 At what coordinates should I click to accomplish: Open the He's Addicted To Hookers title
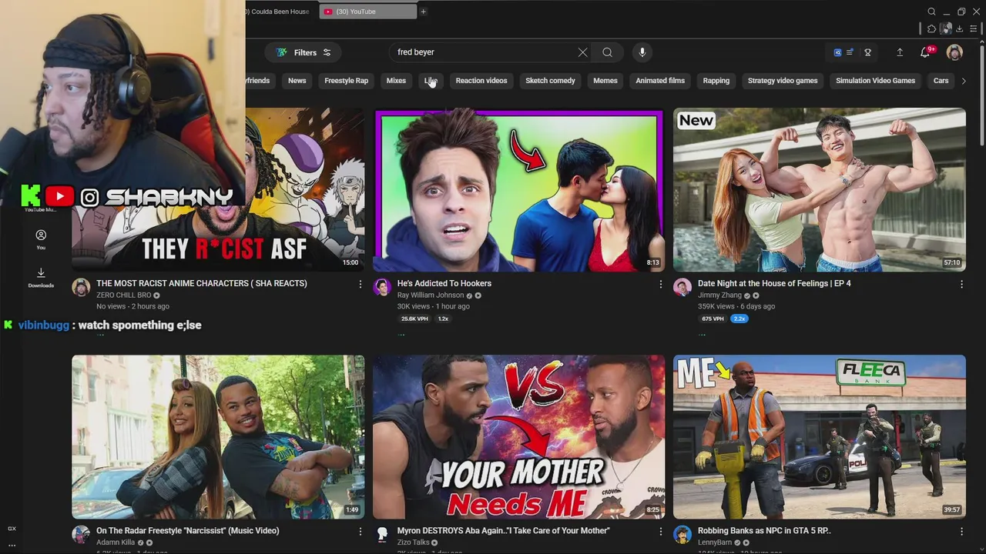coord(444,283)
